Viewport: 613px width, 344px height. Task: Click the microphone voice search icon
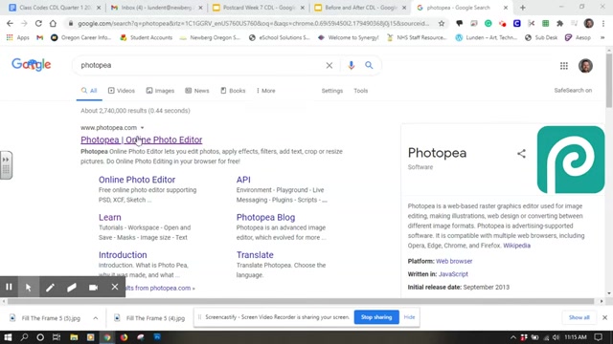(351, 65)
